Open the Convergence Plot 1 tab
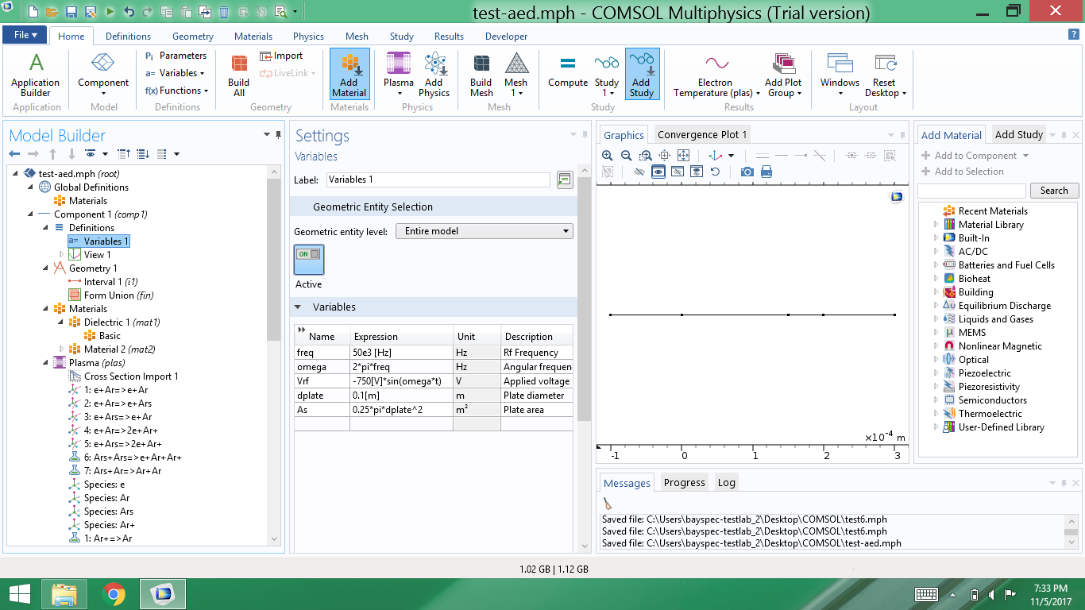 (x=702, y=135)
